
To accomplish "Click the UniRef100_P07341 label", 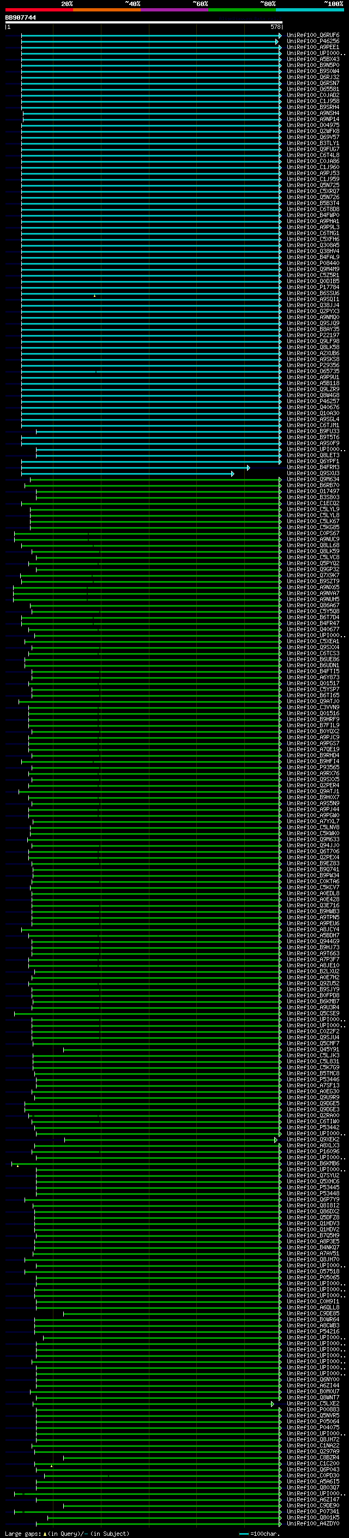I will click(313, 1512).
